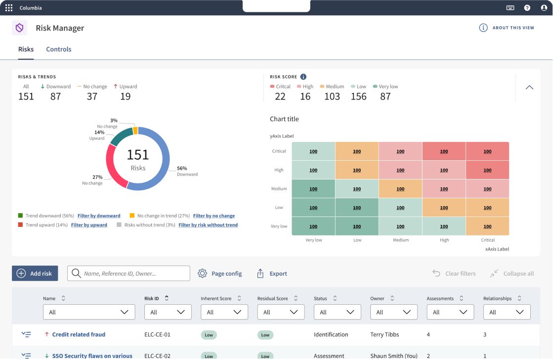Select the Downward count 87
This screenshot has height=359, width=553.
[55, 96]
